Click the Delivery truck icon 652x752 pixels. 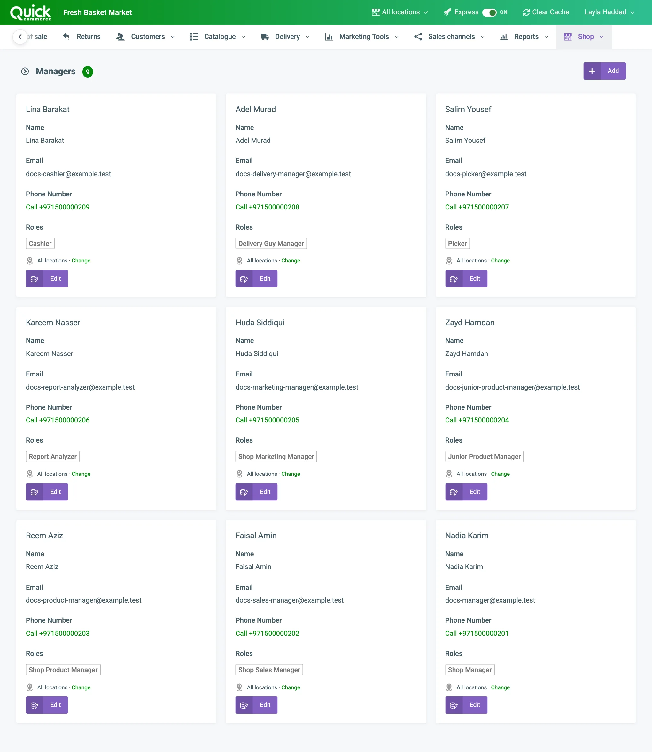tap(265, 37)
